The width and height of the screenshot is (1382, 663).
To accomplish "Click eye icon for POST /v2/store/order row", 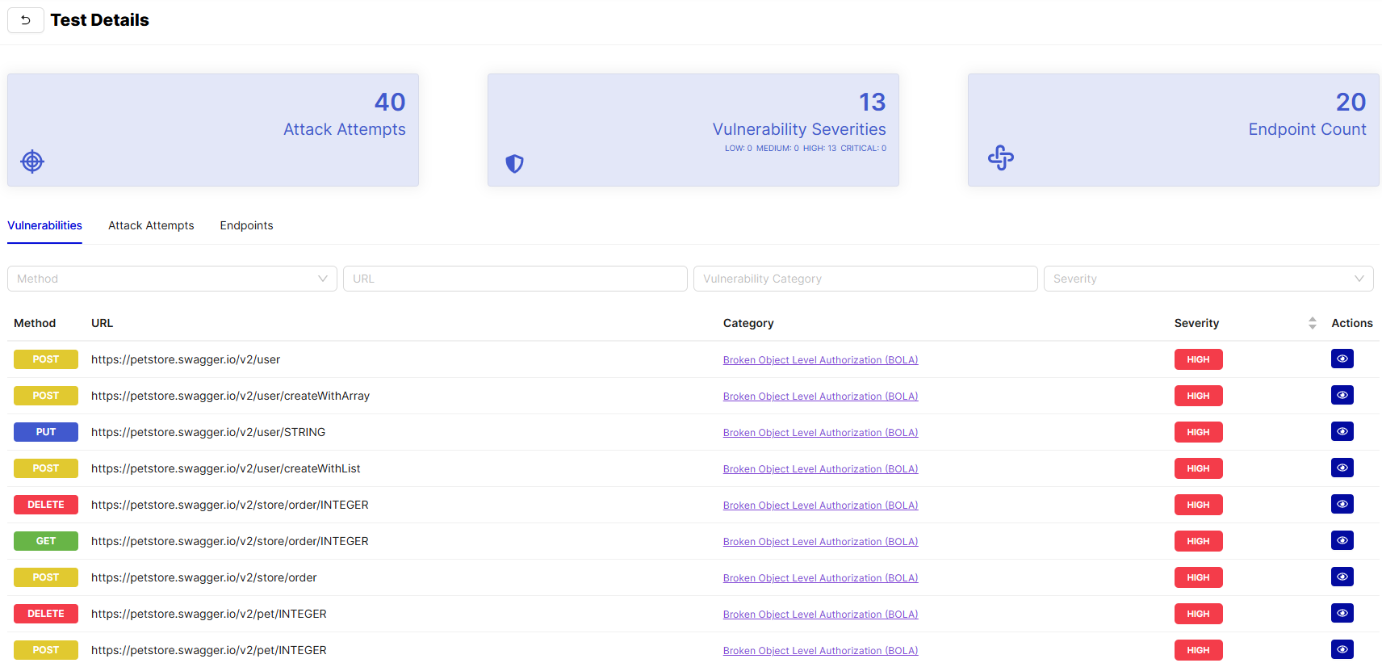I will click(x=1342, y=577).
